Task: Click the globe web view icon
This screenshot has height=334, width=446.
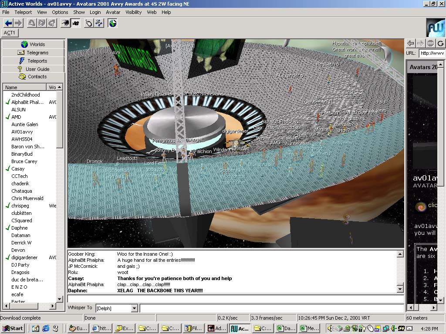Action: click(x=113, y=23)
